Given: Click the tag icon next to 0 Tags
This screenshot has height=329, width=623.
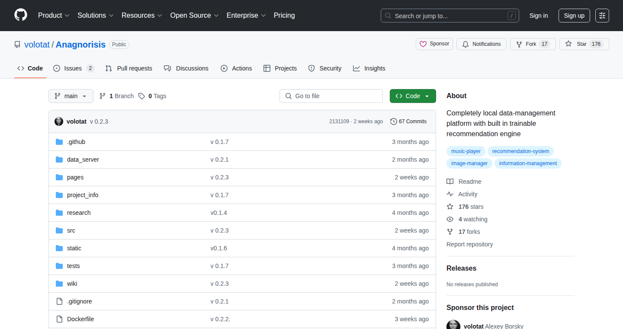Looking at the screenshot, I should [x=141, y=96].
